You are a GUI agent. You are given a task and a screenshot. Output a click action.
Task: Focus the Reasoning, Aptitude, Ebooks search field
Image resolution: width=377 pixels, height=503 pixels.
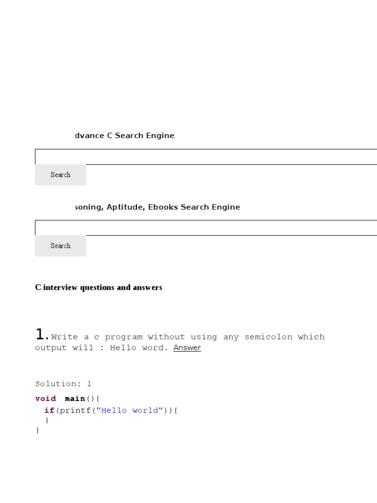pyautogui.click(x=206, y=228)
